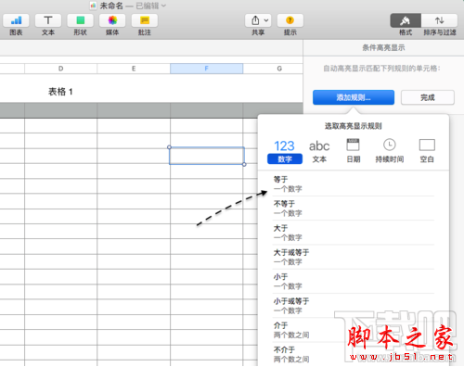This screenshot has height=367, width=464.
Task: Choose the 小于 (less than) rule
Action: [354, 281]
